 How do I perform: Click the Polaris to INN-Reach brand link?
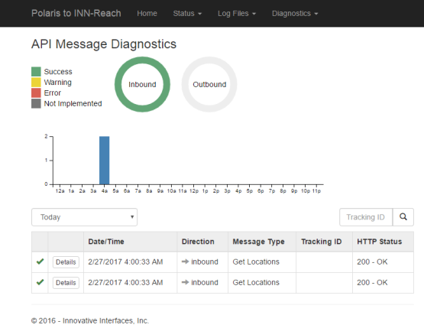tap(76, 13)
